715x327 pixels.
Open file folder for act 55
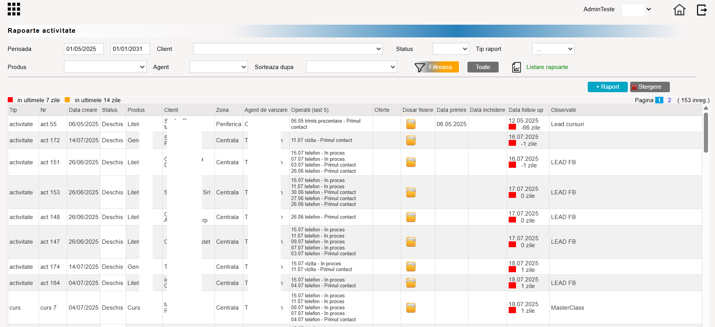tap(411, 124)
